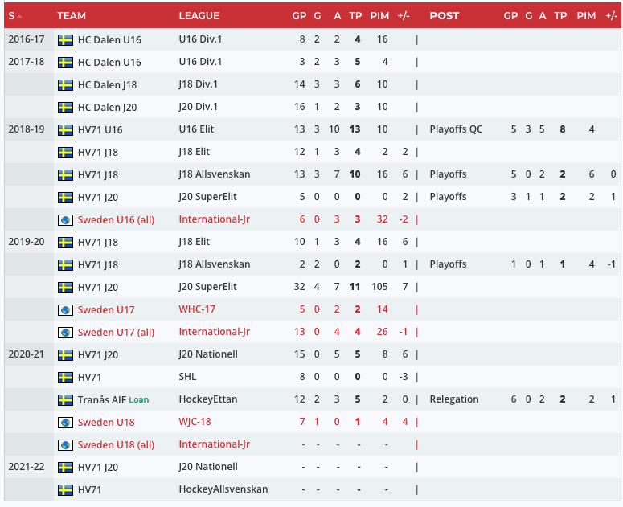623x507 pixels.
Task: Sort by regular season PIM header
Action: [x=381, y=16]
